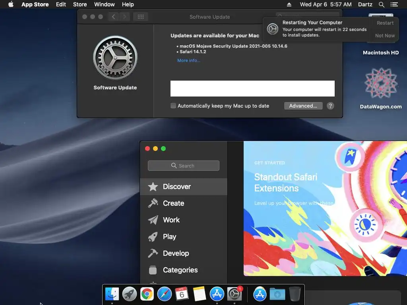Screen dimensions: 407x305
Task: Open the Window menu
Action: 105,4
